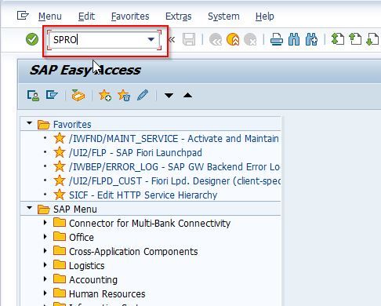Click the move favorite down arrow
The width and height of the screenshot is (381, 306).
169,96
